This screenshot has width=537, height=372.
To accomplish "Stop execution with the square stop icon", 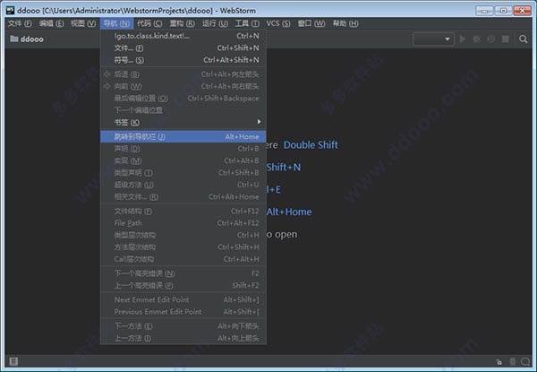I will click(505, 39).
